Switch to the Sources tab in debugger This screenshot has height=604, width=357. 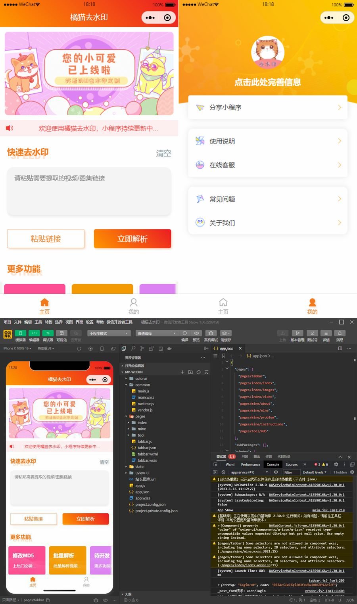coord(292,464)
